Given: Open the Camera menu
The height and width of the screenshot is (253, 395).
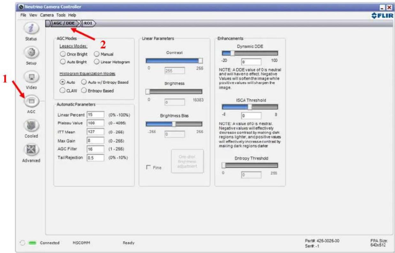Looking at the screenshot, I should point(47,15).
